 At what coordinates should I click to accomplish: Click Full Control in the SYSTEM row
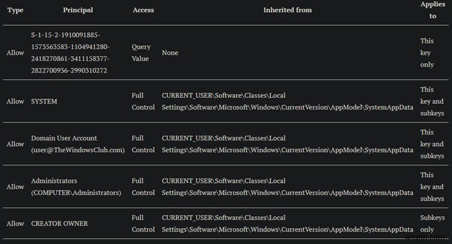(143, 101)
